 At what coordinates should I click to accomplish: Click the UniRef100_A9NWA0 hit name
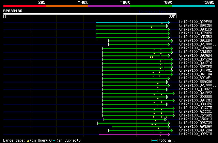(x=196, y=127)
